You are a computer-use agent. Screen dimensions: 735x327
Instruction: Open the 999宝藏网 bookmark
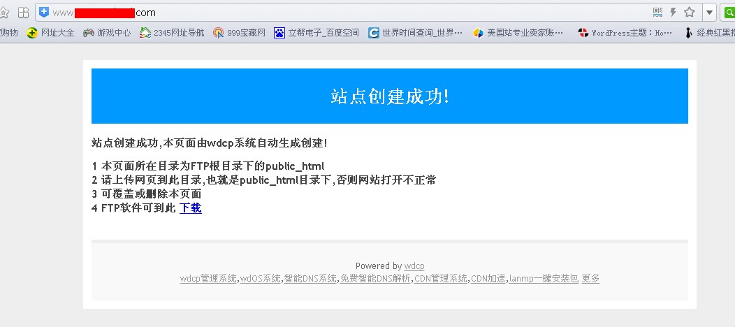coord(239,32)
